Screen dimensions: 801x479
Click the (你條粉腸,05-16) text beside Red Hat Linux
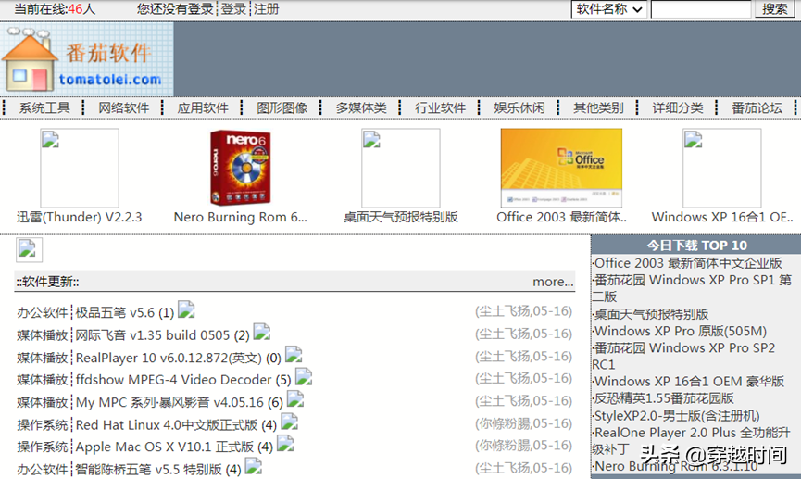(x=523, y=423)
